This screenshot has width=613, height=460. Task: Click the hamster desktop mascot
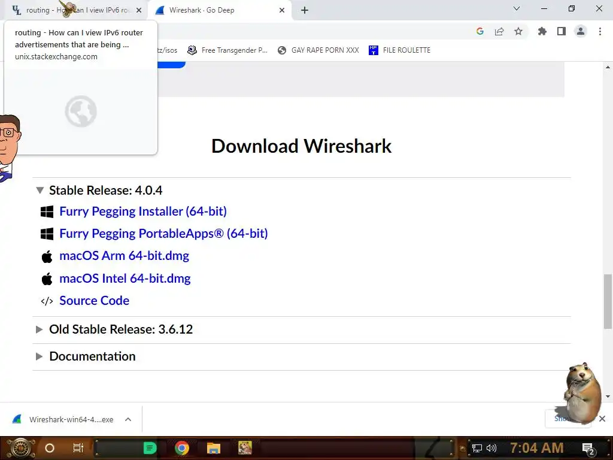582,393
